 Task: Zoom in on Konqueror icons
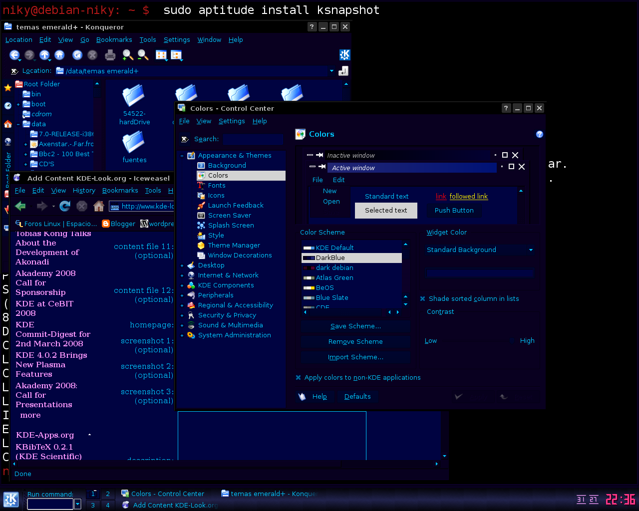tap(128, 55)
